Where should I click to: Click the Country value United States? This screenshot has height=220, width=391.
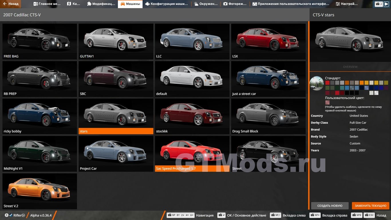tap(359, 116)
